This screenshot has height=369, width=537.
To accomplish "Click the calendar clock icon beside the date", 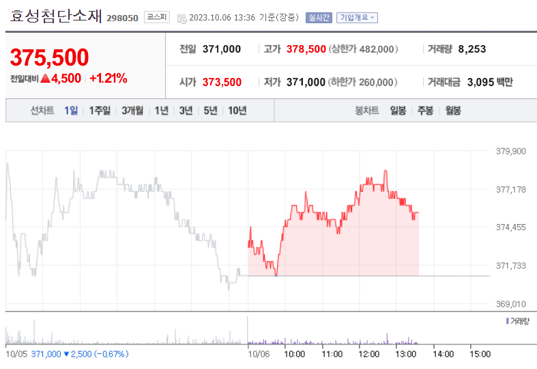I will (x=182, y=18).
